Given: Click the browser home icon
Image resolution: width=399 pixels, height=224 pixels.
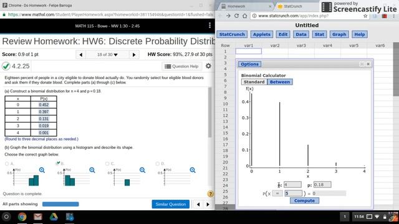Looking at the screenshot, I should [x=245, y=16].
